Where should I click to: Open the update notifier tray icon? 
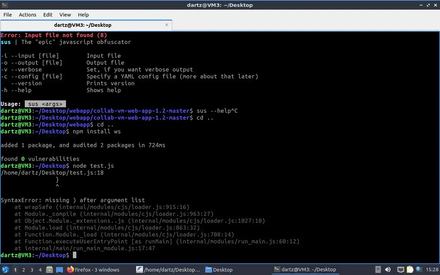pos(419,269)
